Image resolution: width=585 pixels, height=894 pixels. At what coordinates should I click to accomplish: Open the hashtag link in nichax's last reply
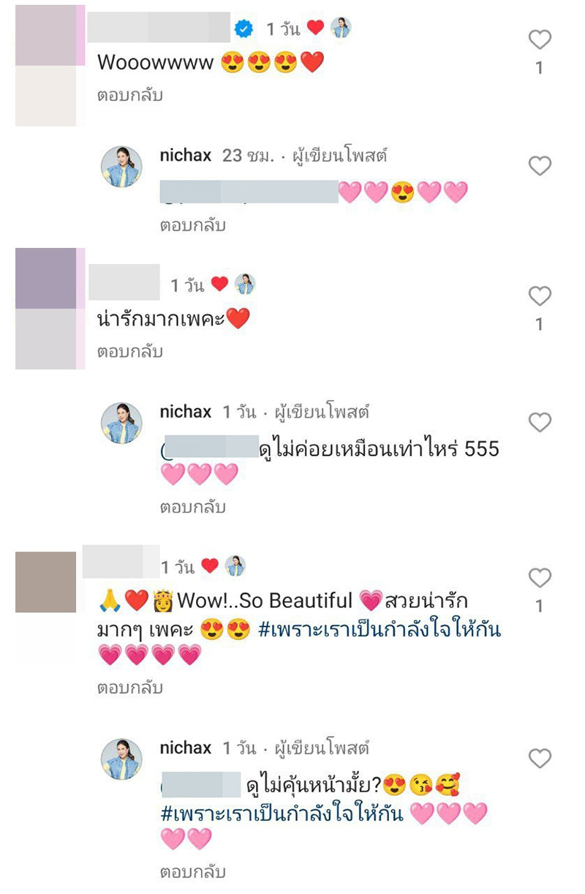coord(281,814)
